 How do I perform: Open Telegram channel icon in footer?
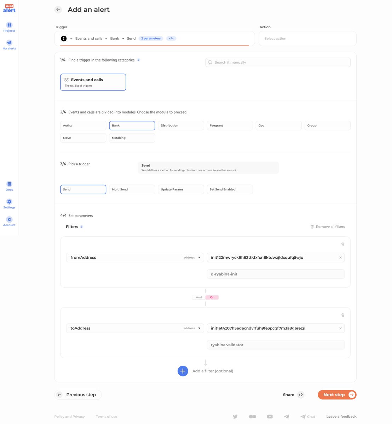pos(287,417)
